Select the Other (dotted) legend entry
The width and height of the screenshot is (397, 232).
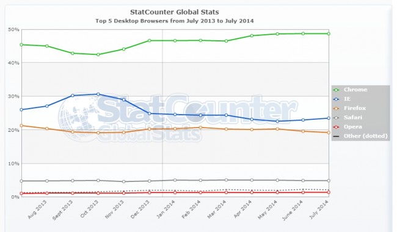coord(360,136)
